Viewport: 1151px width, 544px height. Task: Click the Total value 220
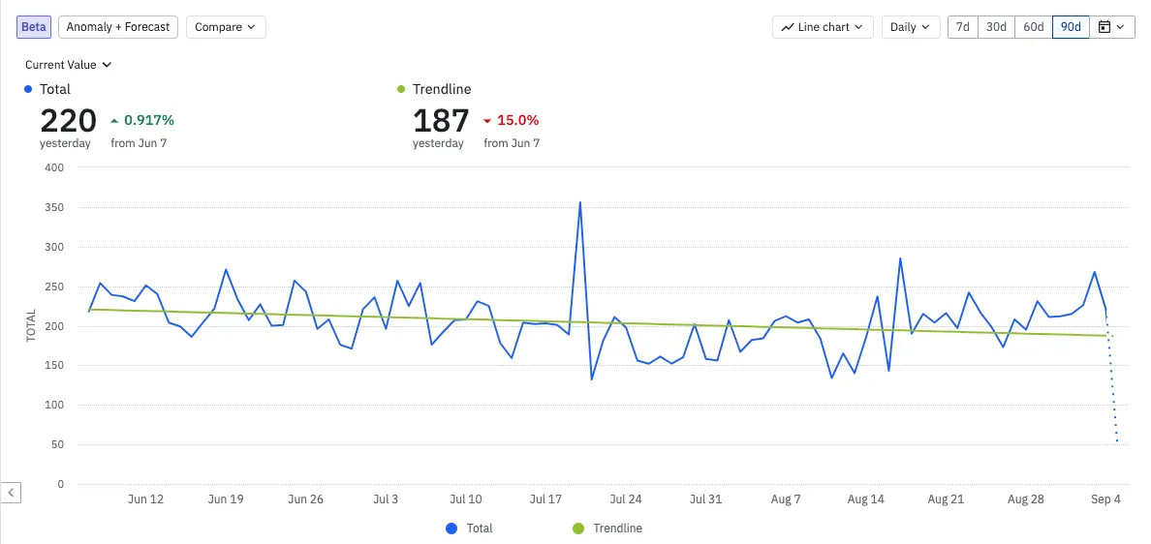68,120
